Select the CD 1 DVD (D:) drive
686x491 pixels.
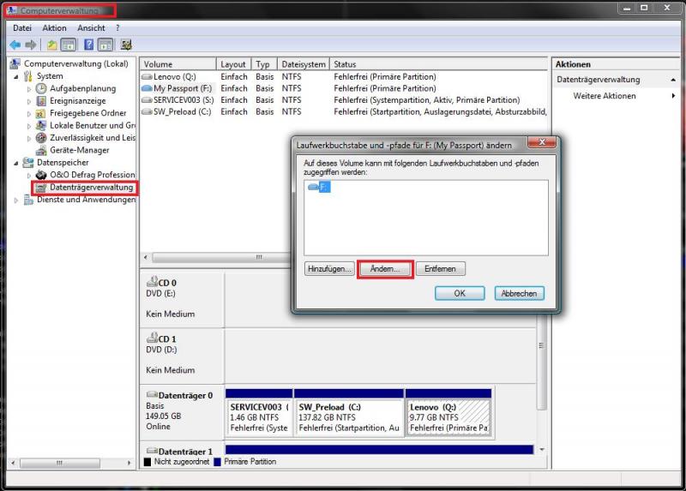click(x=182, y=355)
